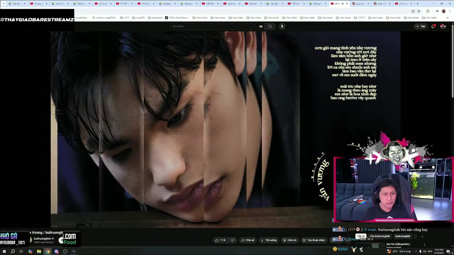Click the Windows Start button
454x255 pixels.
tap(4, 251)
